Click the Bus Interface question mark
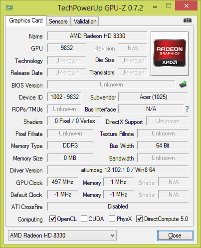 pyautogui.click(x=187, y=109)
